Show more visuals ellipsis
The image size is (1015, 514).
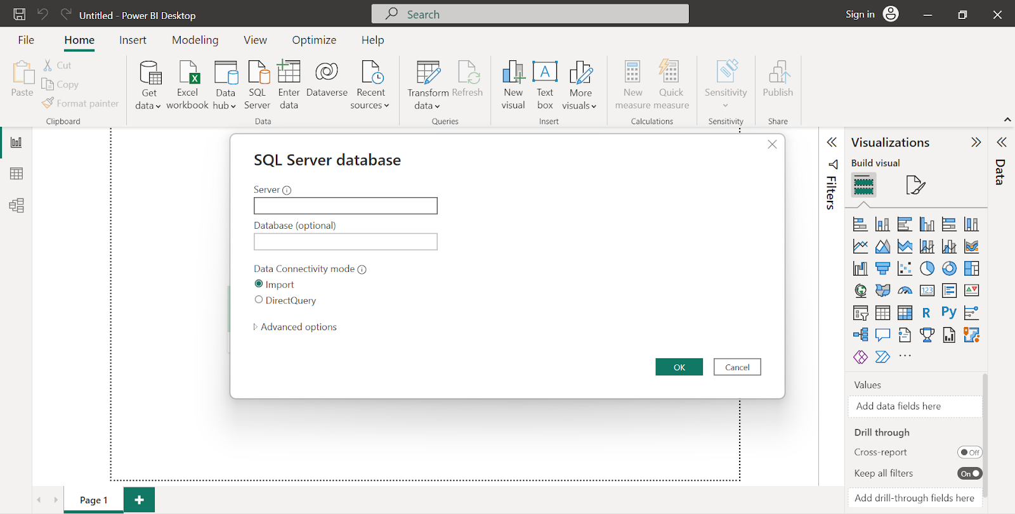click(x=905, y=356)
